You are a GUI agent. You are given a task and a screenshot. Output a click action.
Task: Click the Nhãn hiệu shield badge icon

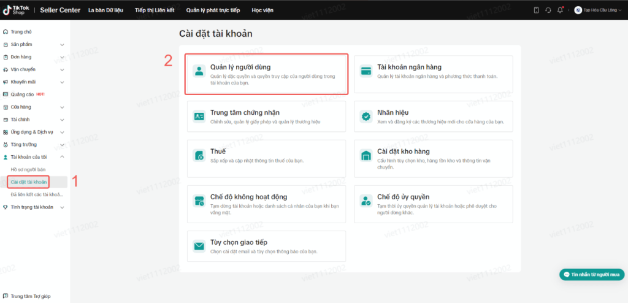(366, 116)
